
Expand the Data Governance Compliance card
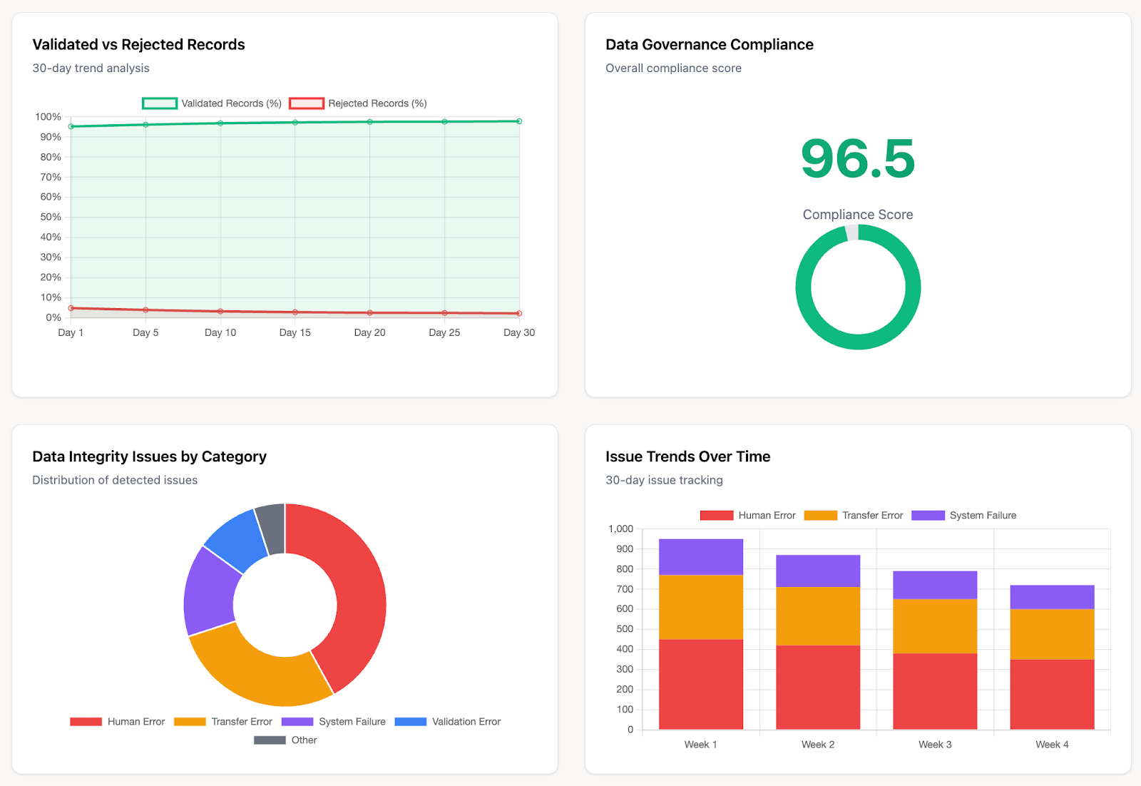pos(709,44)
